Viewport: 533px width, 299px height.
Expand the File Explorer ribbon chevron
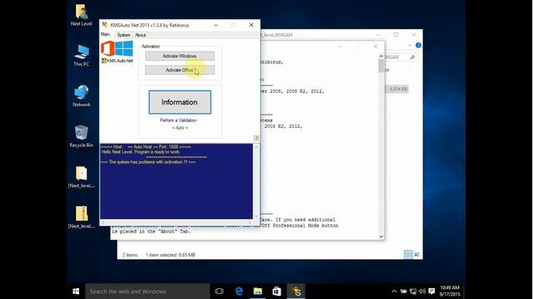410,45
